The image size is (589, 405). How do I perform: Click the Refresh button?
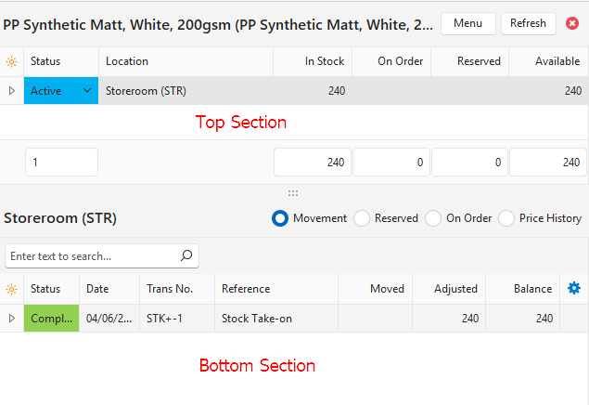point(528,23)
